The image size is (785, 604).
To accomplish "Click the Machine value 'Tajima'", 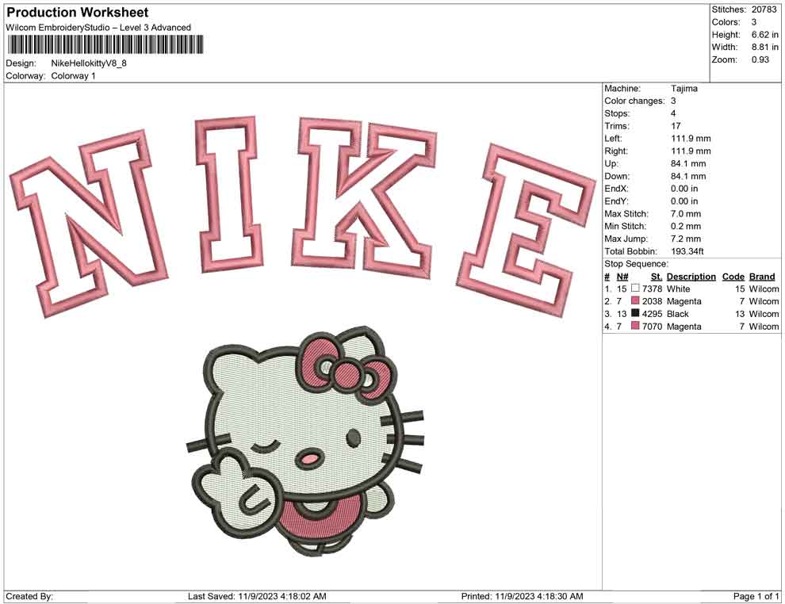I will pyautogui.click(x=684, y=88).
